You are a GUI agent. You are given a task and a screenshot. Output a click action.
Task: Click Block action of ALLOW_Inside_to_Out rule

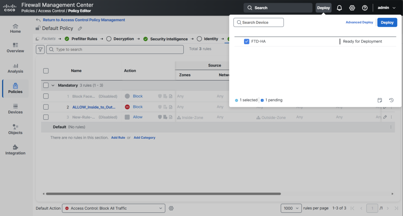click(x=138, y=107)
